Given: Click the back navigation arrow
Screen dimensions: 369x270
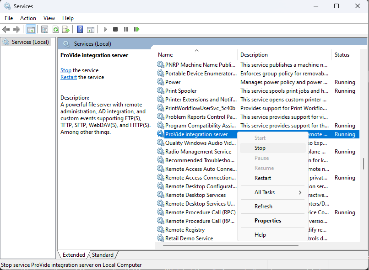Looking at the screenshot, I should [6, 29].
